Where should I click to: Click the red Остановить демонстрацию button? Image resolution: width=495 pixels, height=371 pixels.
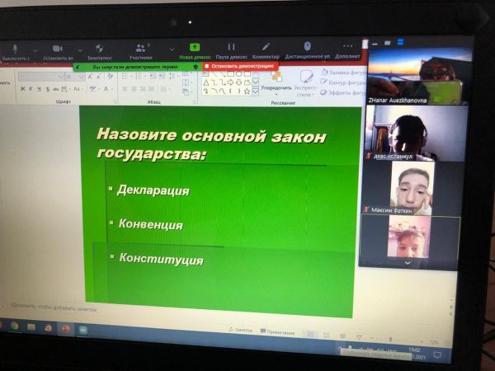[x=238, y=66]
